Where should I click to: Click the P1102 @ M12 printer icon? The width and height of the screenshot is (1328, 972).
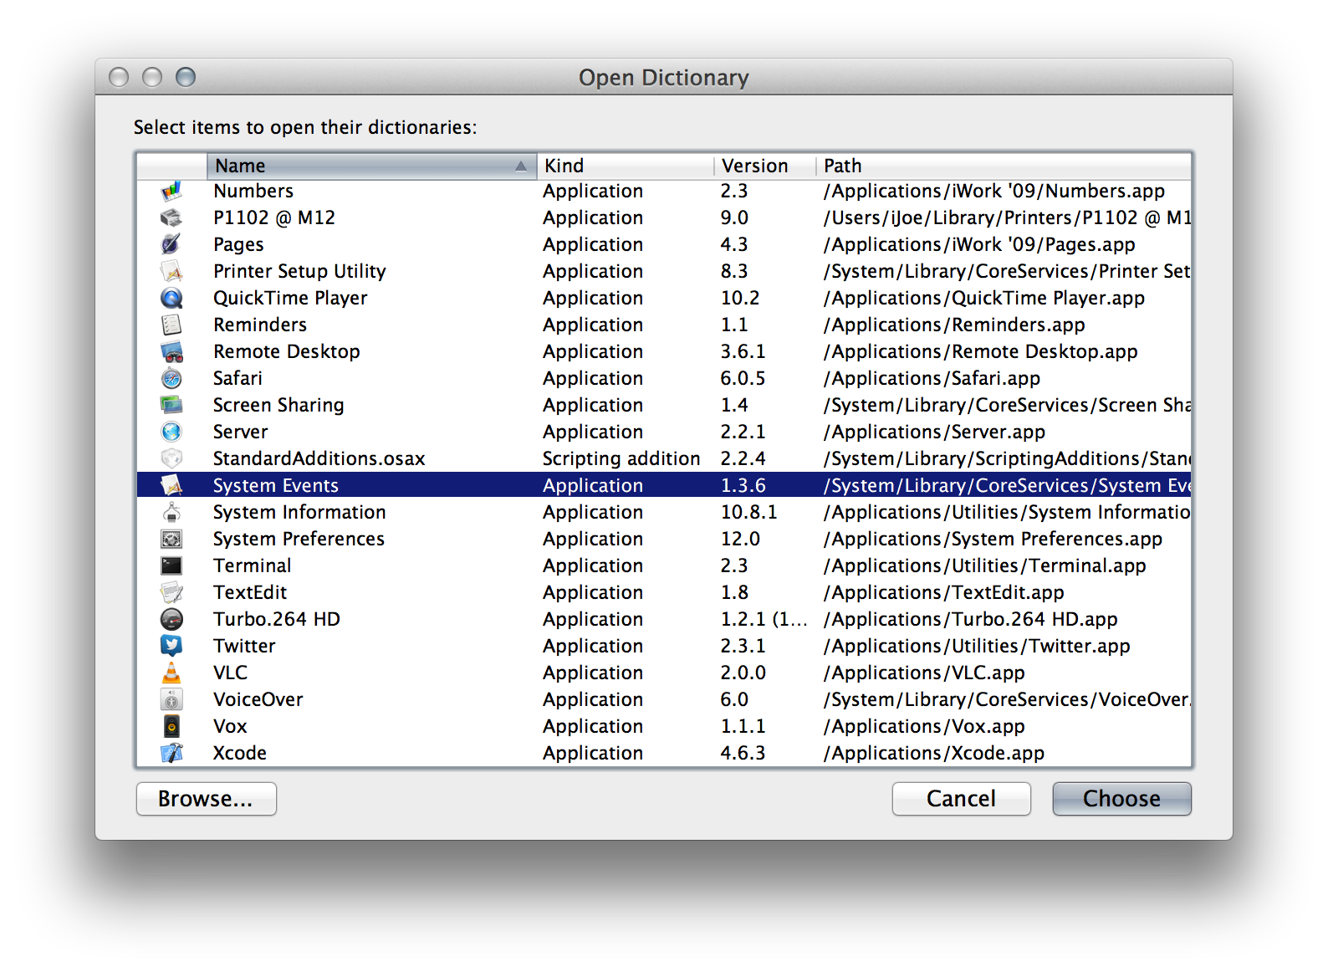(x=171, y=217)
